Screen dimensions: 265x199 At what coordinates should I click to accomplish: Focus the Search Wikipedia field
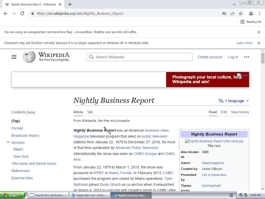[139, 57]
